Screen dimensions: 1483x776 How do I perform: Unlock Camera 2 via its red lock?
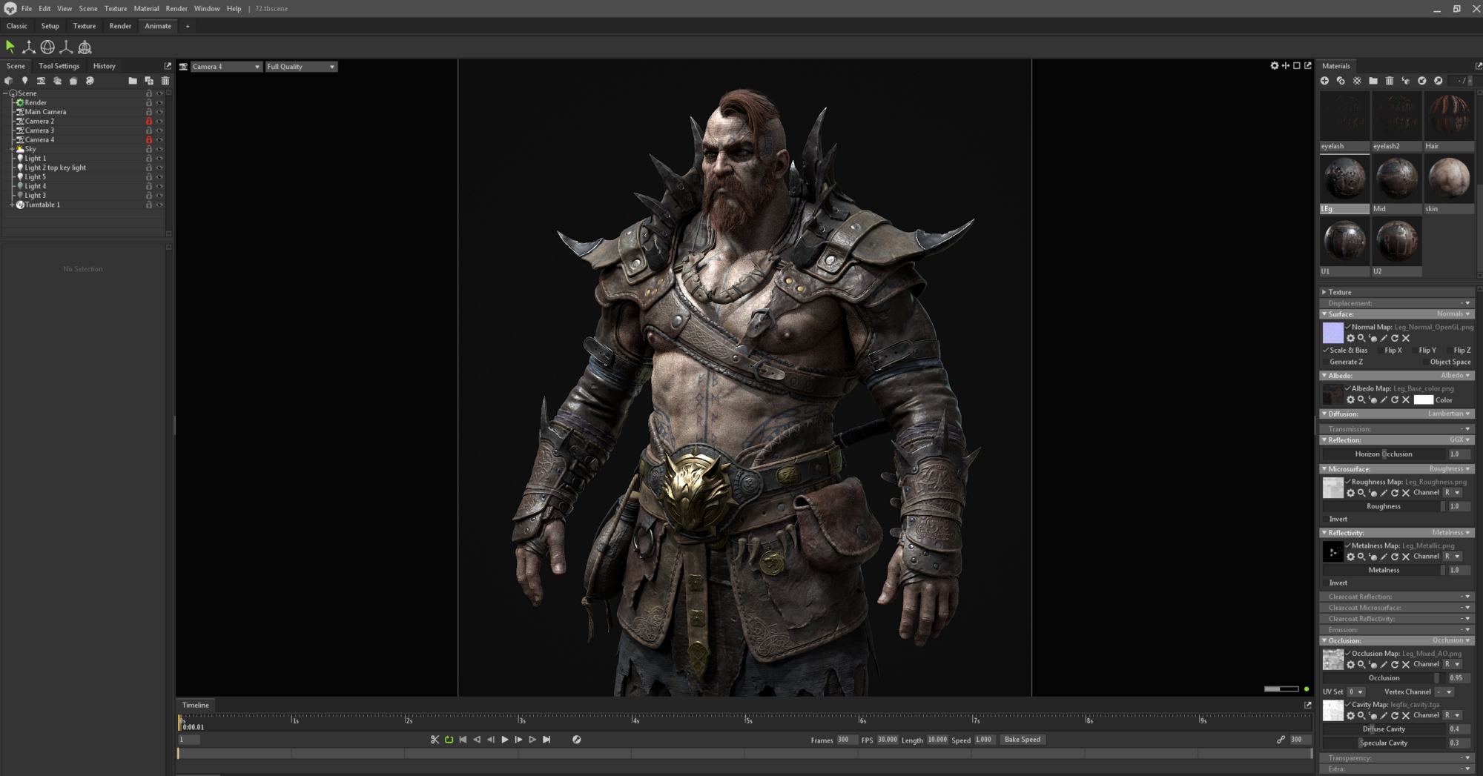pos(149,122)
